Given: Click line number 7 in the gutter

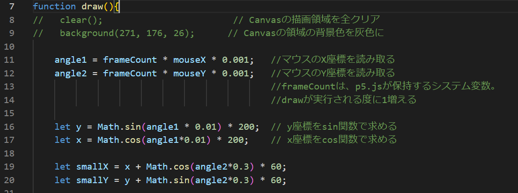Looking at the screenshot, I should click(12, 7).
